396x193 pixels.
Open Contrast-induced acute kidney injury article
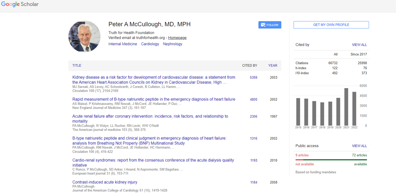click(x=105, y=182)
